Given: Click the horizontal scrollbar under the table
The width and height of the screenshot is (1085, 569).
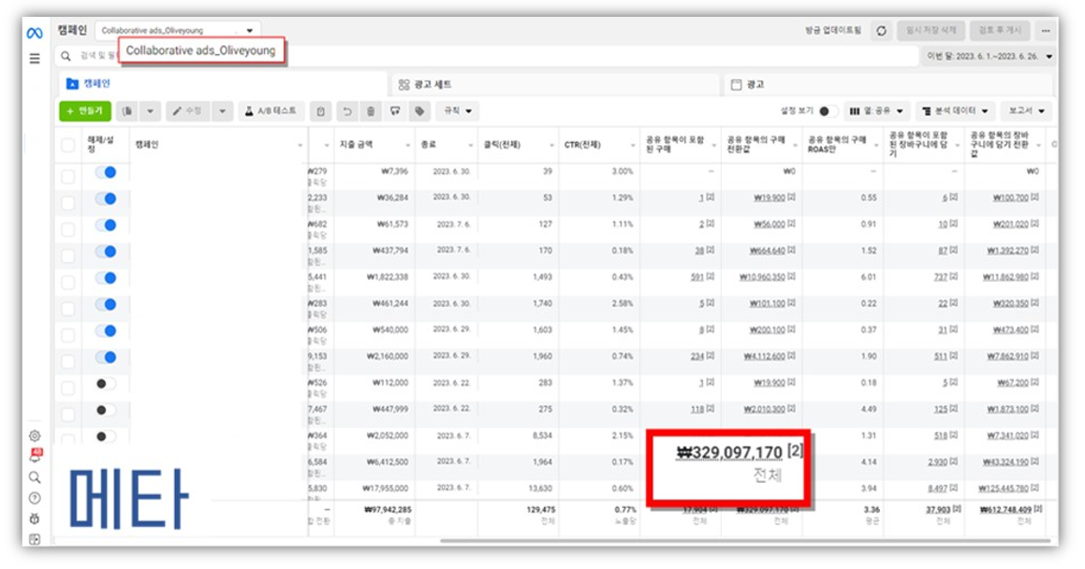Looking at the screenshot, I should 744,541.
